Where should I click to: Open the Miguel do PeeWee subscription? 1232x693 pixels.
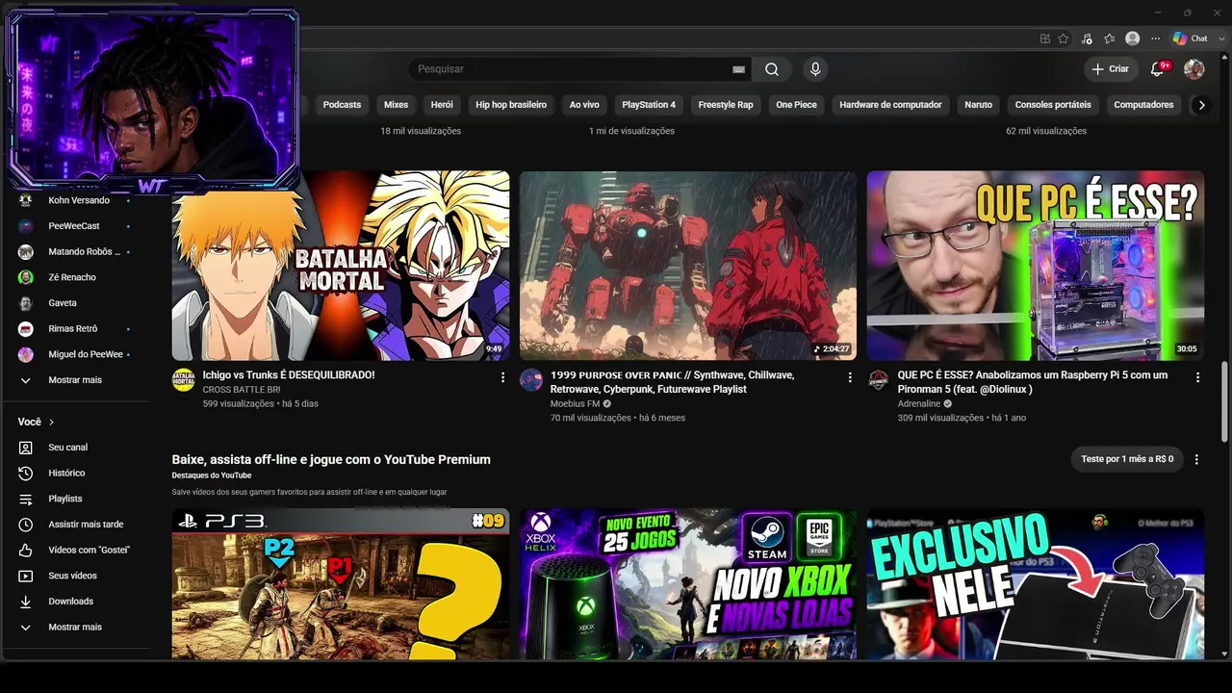[x=75, y=354]
